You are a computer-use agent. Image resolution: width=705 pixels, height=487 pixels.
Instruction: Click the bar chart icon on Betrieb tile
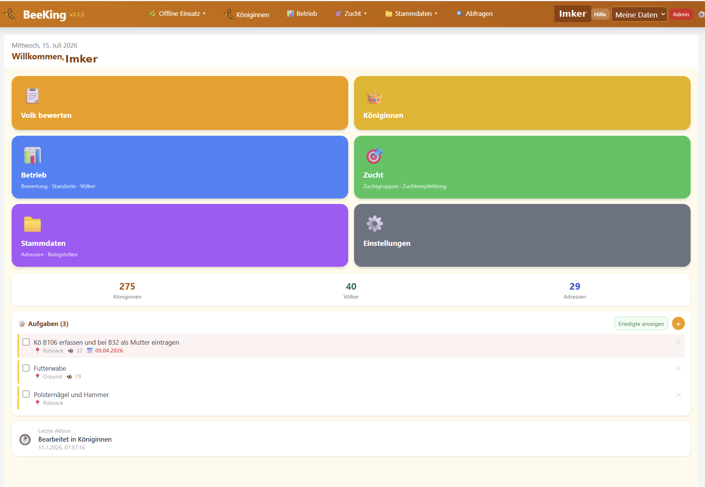point(33,155)
